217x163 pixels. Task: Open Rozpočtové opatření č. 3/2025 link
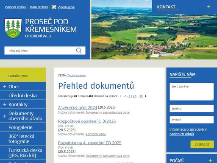pos(87,121)
